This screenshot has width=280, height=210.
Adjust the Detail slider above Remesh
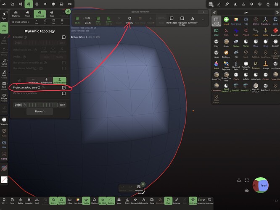40,105
